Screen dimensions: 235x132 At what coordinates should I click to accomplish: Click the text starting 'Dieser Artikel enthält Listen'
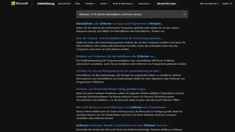click(x=129, y=115)
